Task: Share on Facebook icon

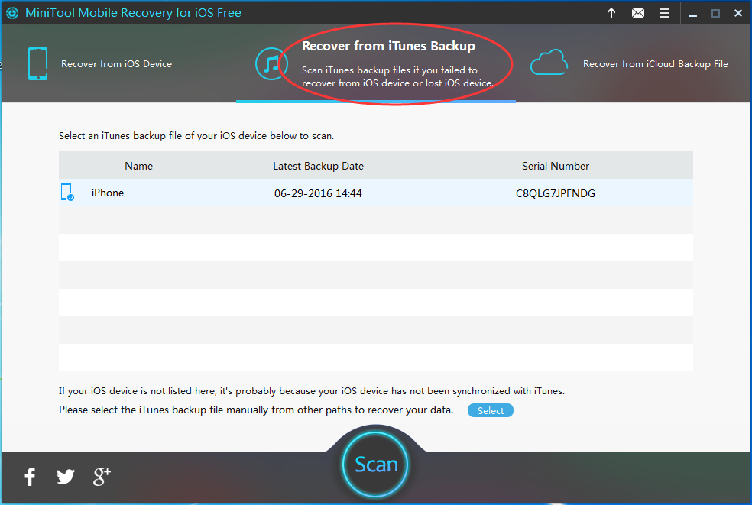Action: 30,476
